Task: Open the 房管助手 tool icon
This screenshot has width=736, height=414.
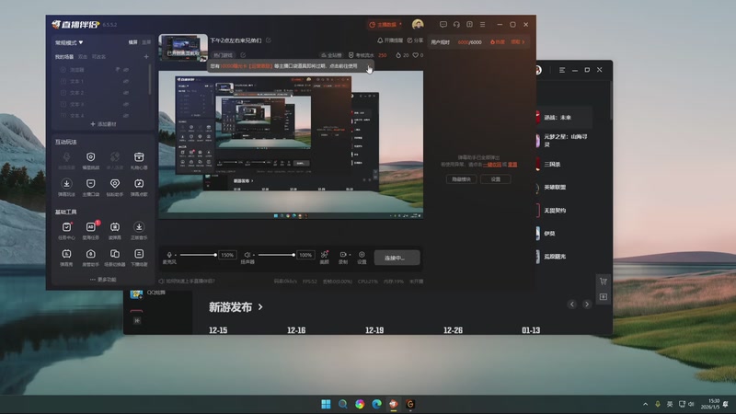Action: pos(90,254)
